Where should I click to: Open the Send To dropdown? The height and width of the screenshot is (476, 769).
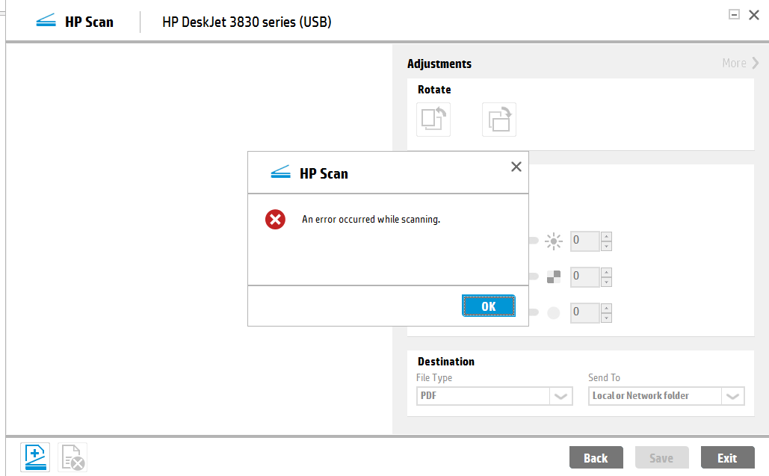(x=732, y=396)
